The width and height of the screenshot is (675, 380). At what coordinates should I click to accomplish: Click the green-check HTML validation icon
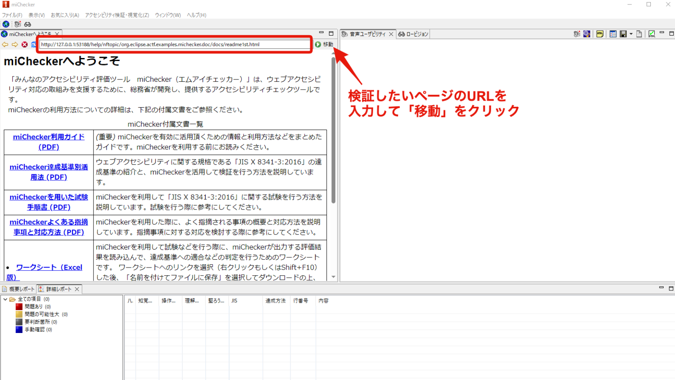(x=652, y=34)
